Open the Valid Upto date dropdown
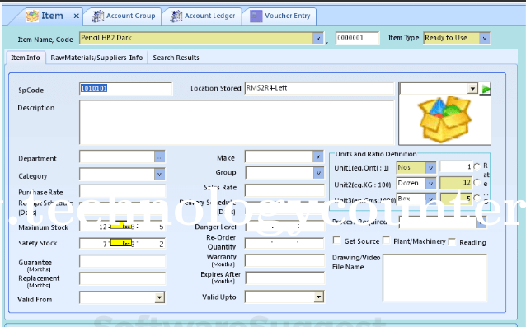 319,297
